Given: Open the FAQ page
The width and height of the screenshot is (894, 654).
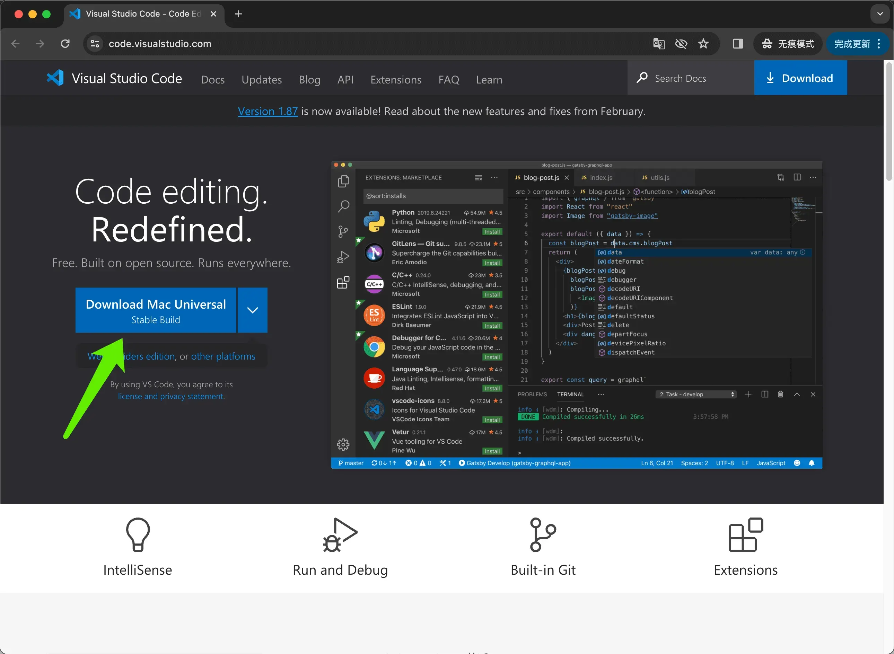Looking at the screenshot, I should point(449,80).
